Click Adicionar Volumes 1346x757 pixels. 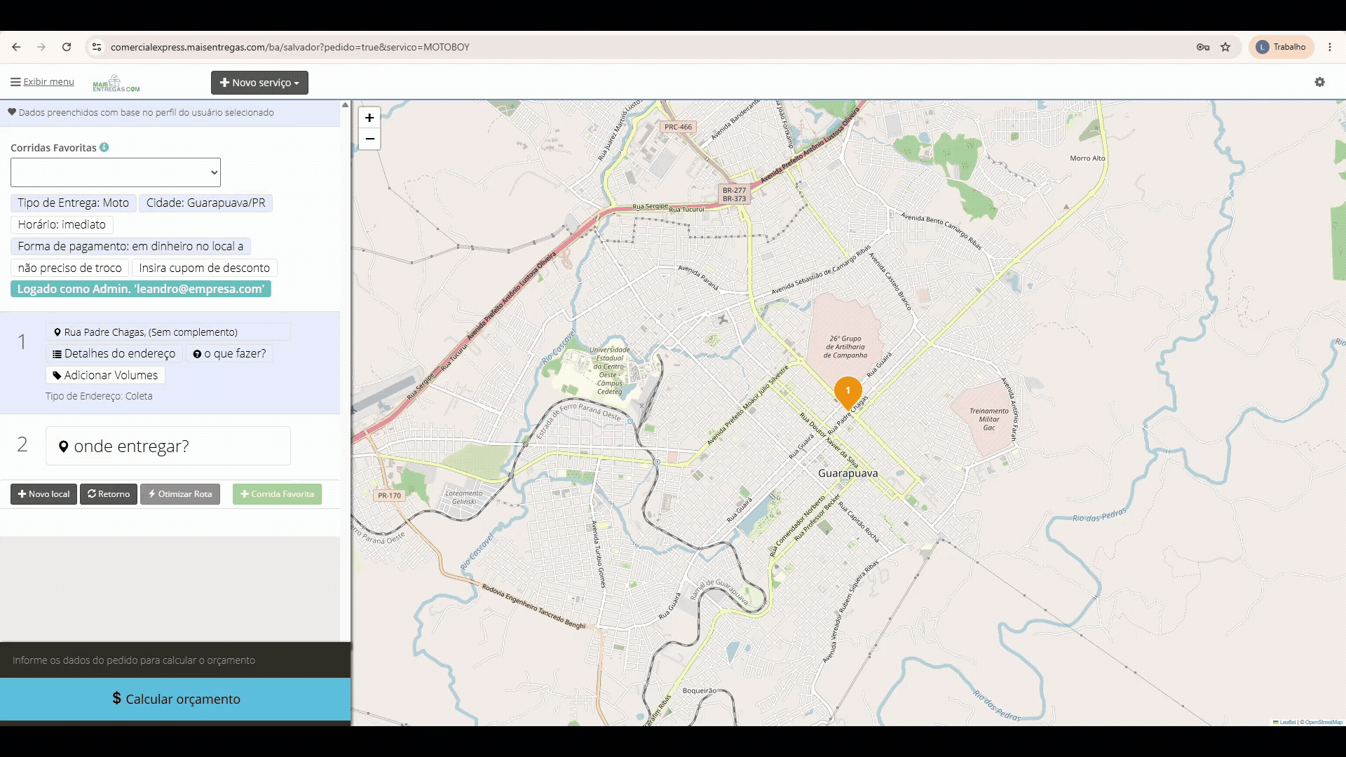pos(105,376)
